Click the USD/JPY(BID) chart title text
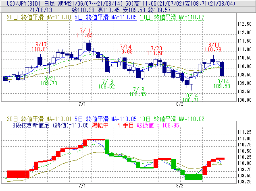The width and height of the screenshot is (256, 191). (x=24, y=4)
